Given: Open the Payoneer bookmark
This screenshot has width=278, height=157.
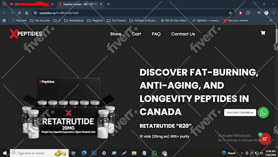Looking at the screenshot, I should [19, 20].
